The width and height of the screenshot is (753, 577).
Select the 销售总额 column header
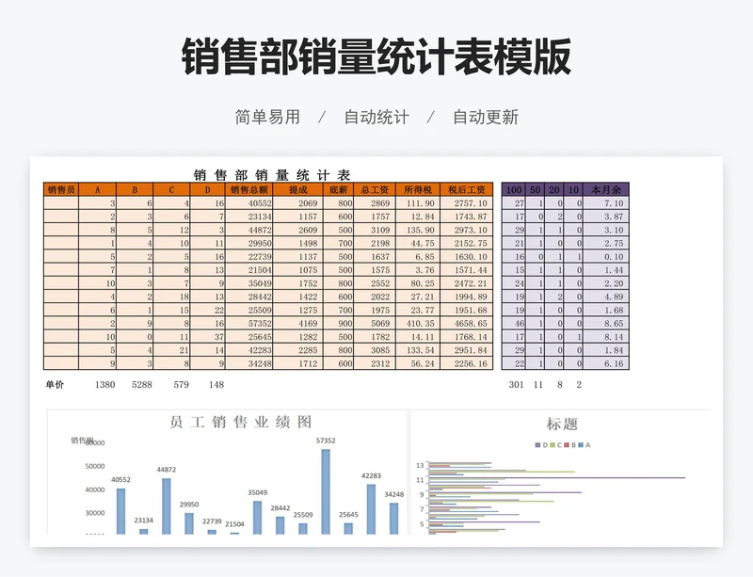click(248, 190)
